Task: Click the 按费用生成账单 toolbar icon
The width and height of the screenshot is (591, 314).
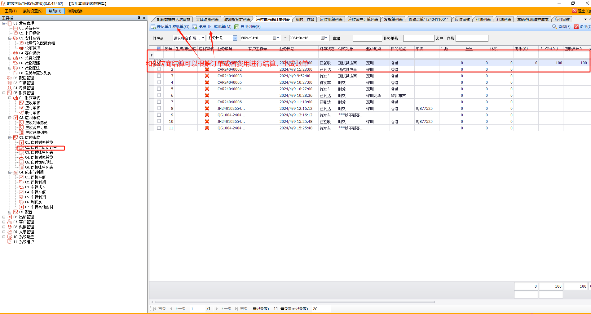Action: [195, 27]
